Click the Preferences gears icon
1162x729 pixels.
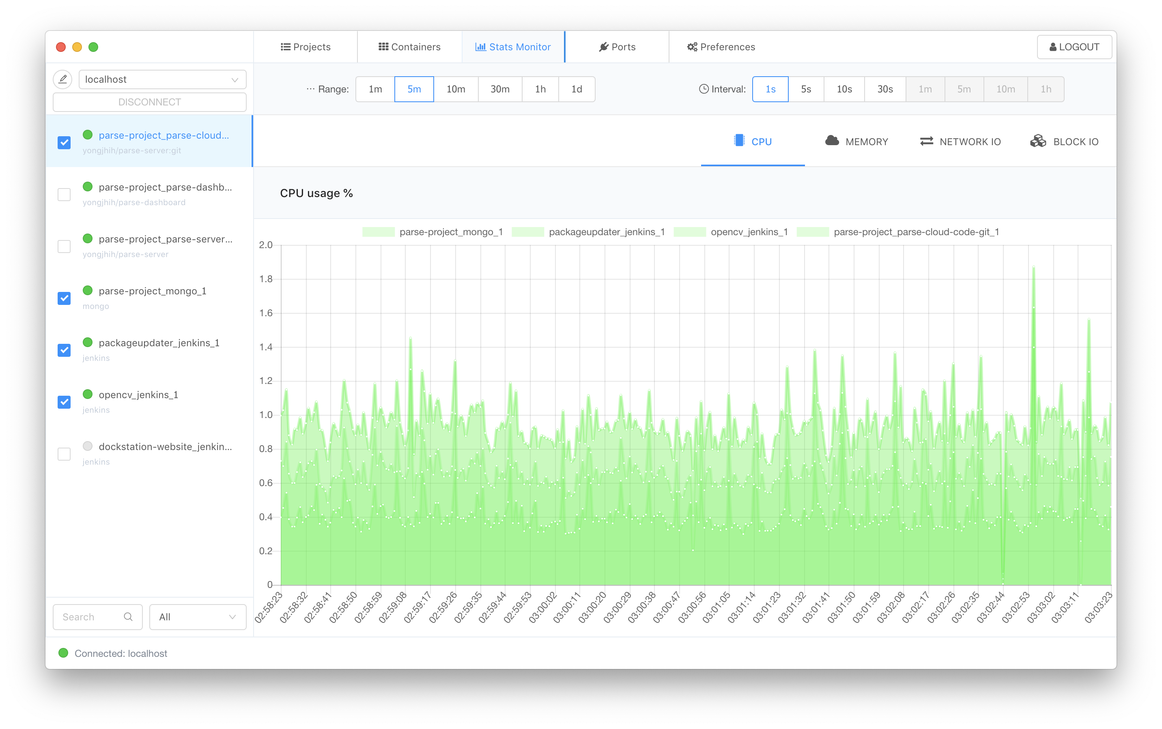[692, 47]
